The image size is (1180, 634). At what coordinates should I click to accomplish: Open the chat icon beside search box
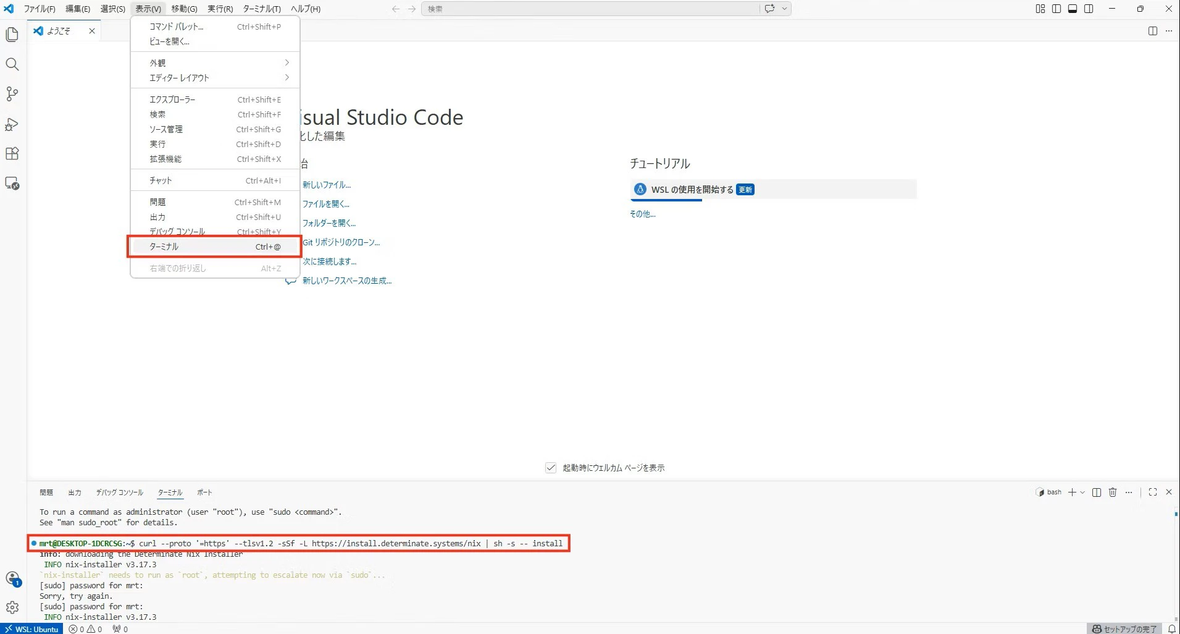pos(769,9)
